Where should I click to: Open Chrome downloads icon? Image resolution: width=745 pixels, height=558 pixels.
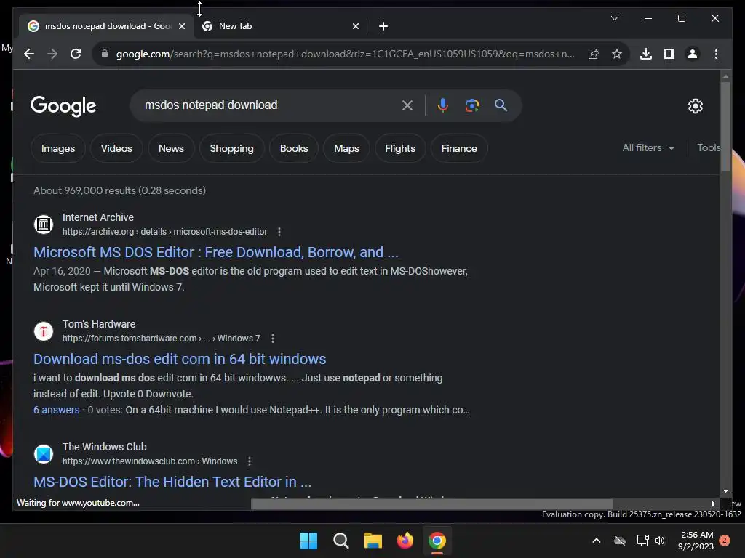point(646,54)
